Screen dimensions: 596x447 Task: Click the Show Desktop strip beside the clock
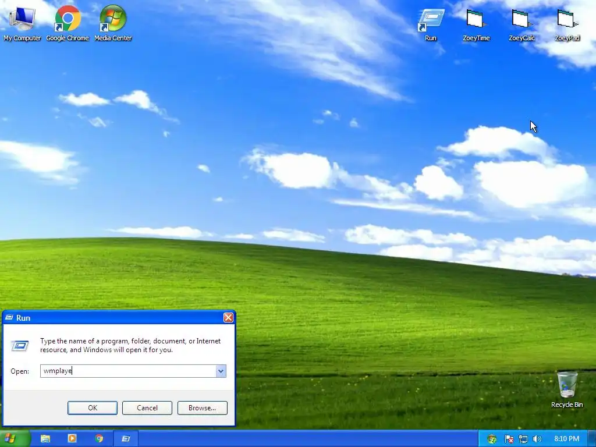click(x=591, y=439)
